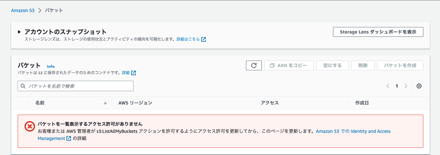The width and height of the screenshot is (440, 155).
Task: Click Storage Lens ダッシュボードを表示 button
Action: coord(378,32)
